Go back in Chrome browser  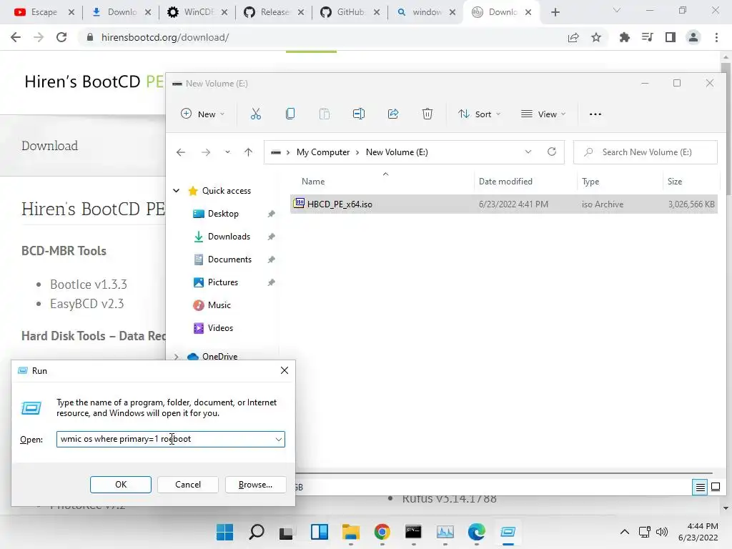[x=16, y=37]
